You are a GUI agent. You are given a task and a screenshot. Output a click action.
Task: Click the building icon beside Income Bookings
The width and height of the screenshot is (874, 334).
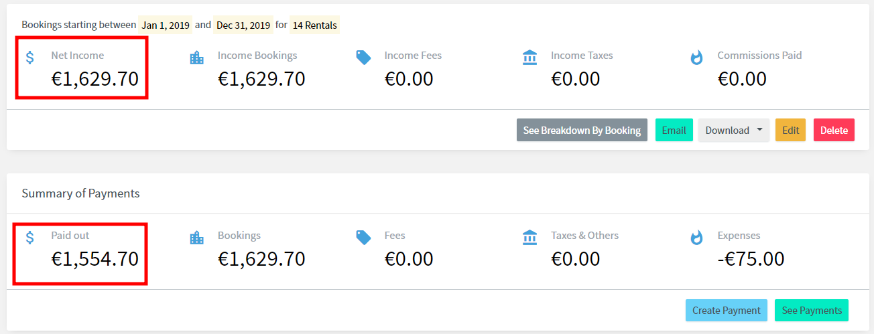pyautogui.click(x=196, y=58)
